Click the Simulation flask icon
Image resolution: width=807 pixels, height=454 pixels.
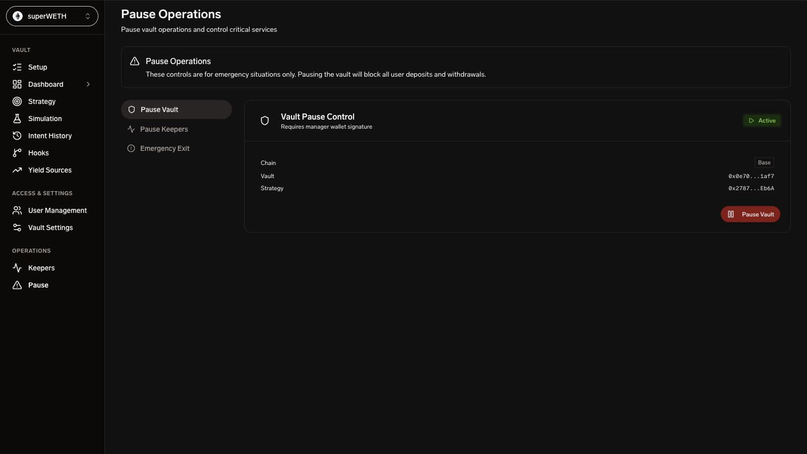pyautogui.click(x=17, y=119)
